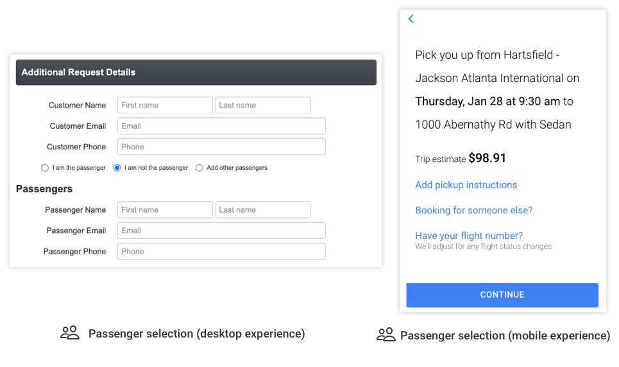Click people icon beside desktop experience caption
Viewport: 619px width, 367px height.
coord(70,333)
